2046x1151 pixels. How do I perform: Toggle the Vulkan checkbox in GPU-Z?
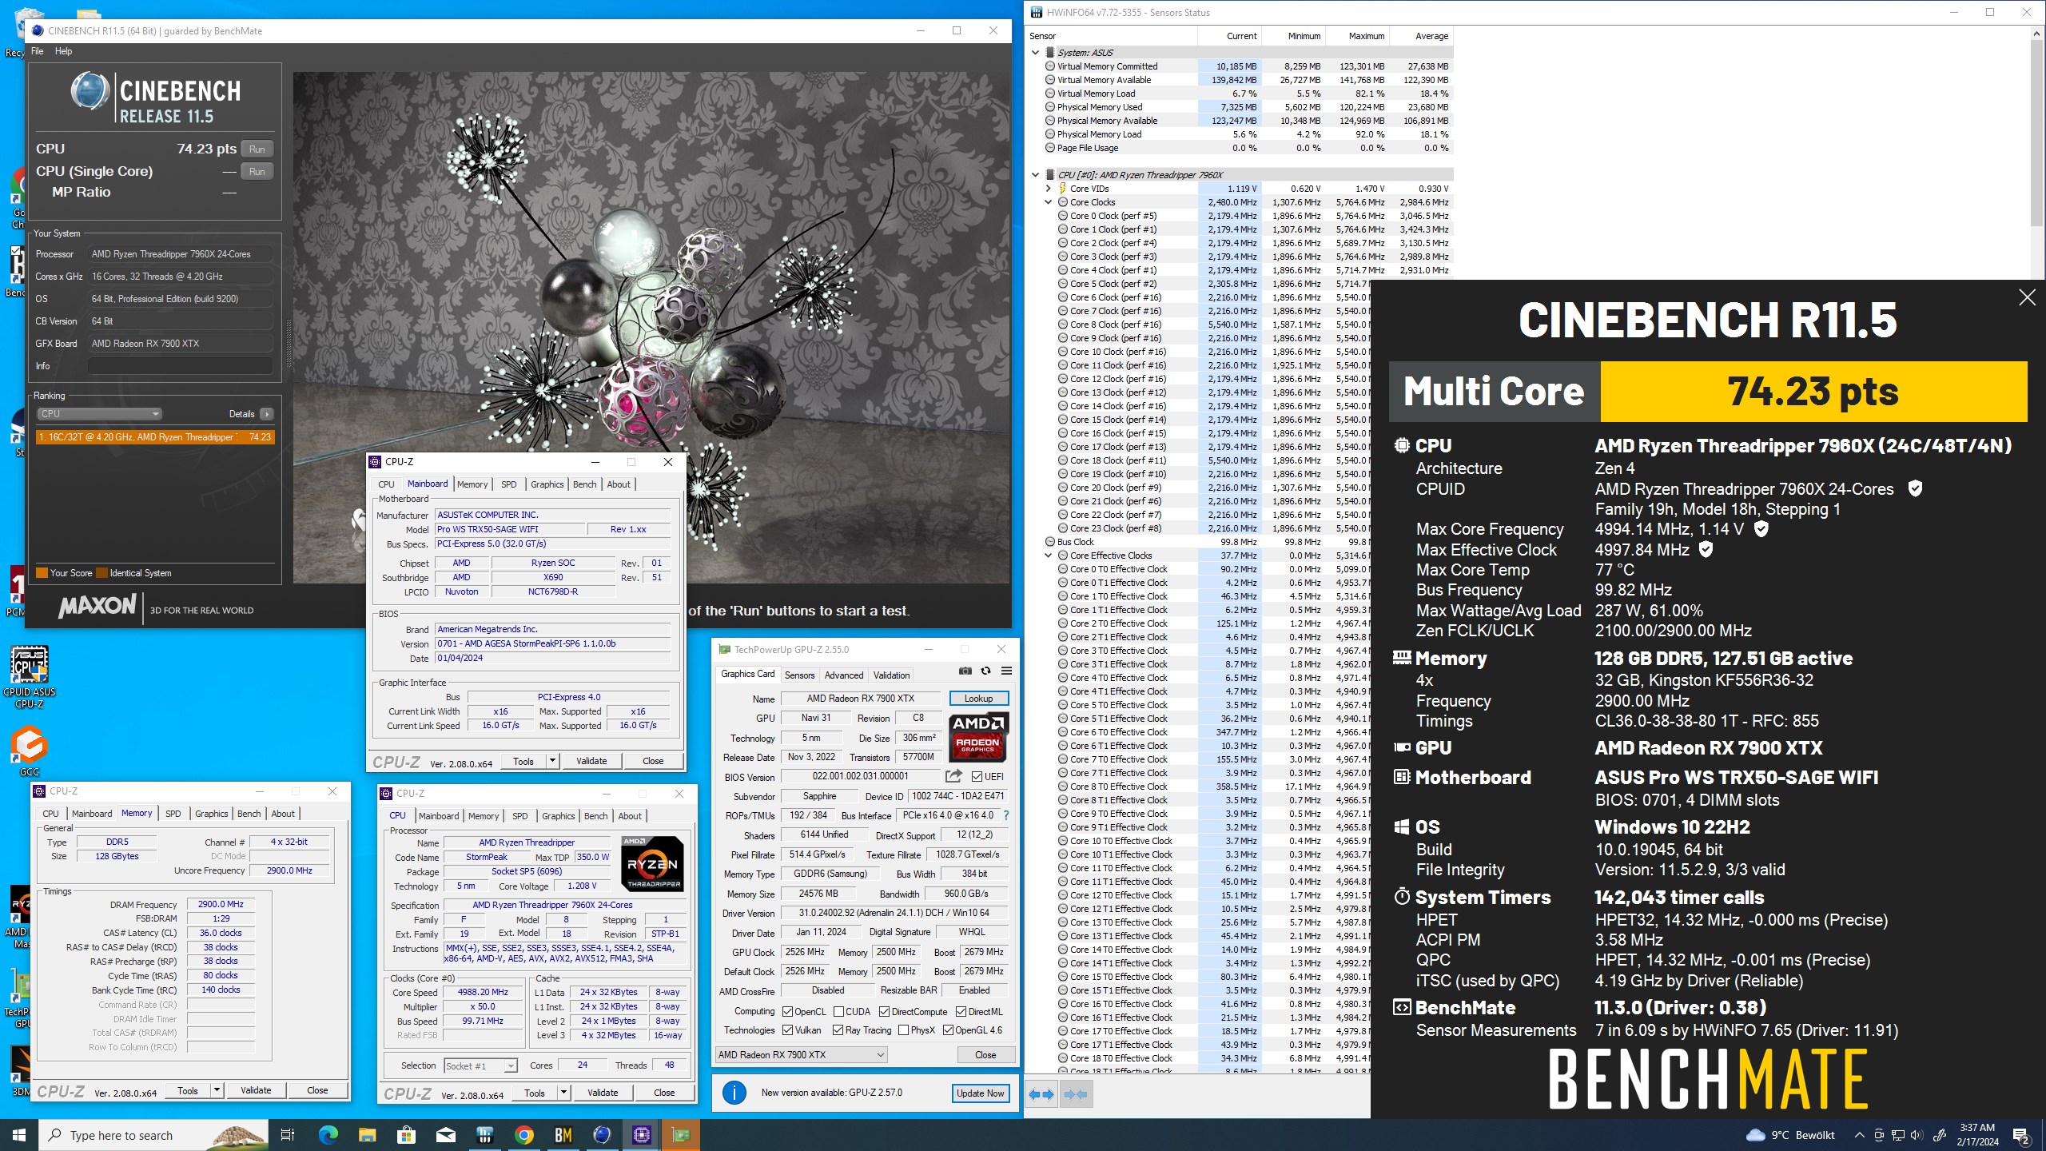click(x=787, y=1030)
